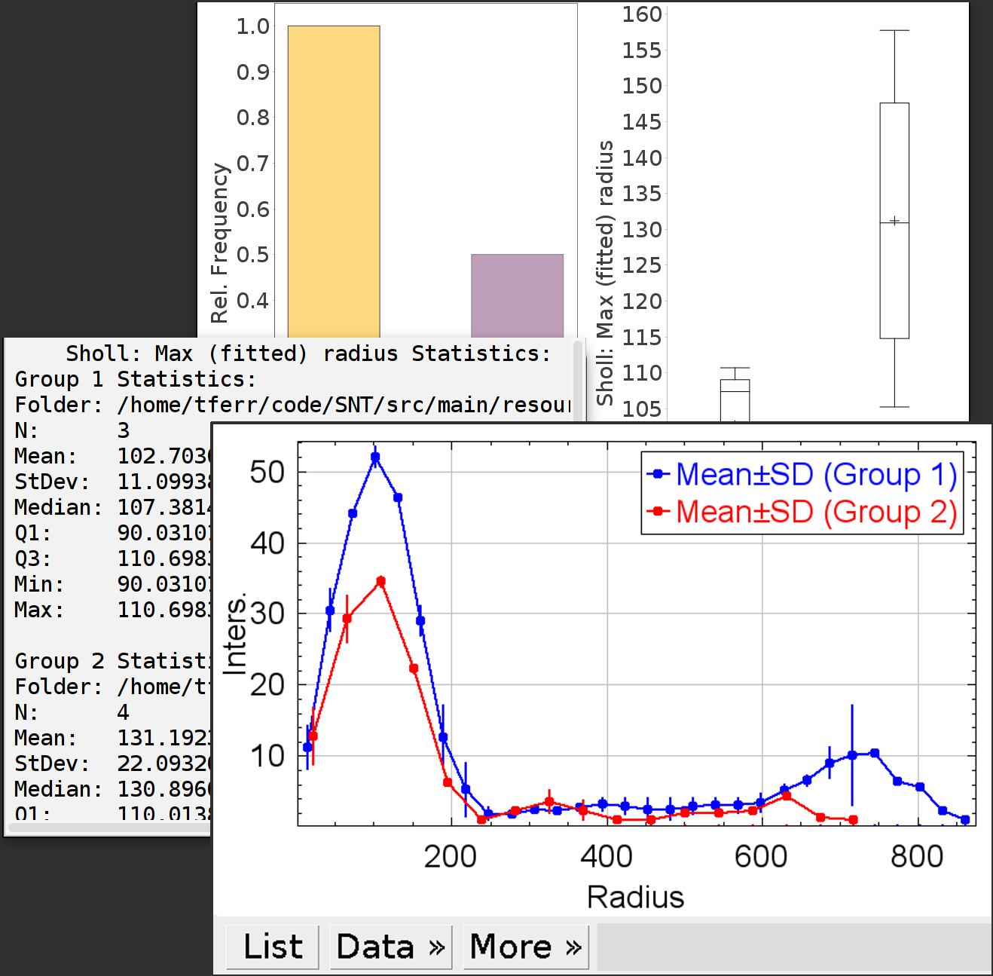
Task: Click the blue Group 1 legend marker
Action: tap(658, 474)
